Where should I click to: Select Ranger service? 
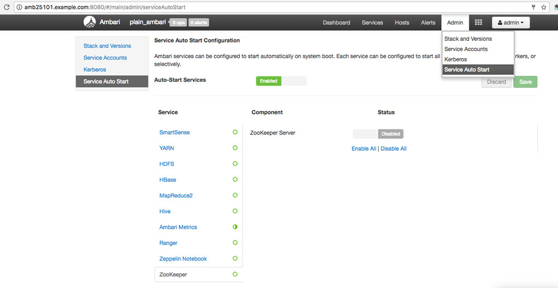point(168,243)
